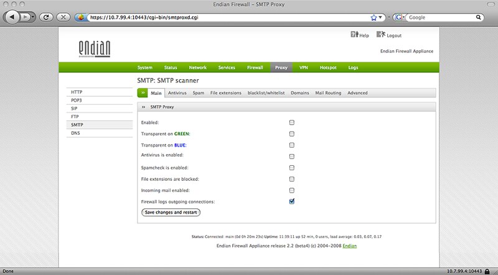The width and height of the screenshot is (498, 275).
Task: Select POP3 in the proxy sidebar
Action: coord(100,100)
